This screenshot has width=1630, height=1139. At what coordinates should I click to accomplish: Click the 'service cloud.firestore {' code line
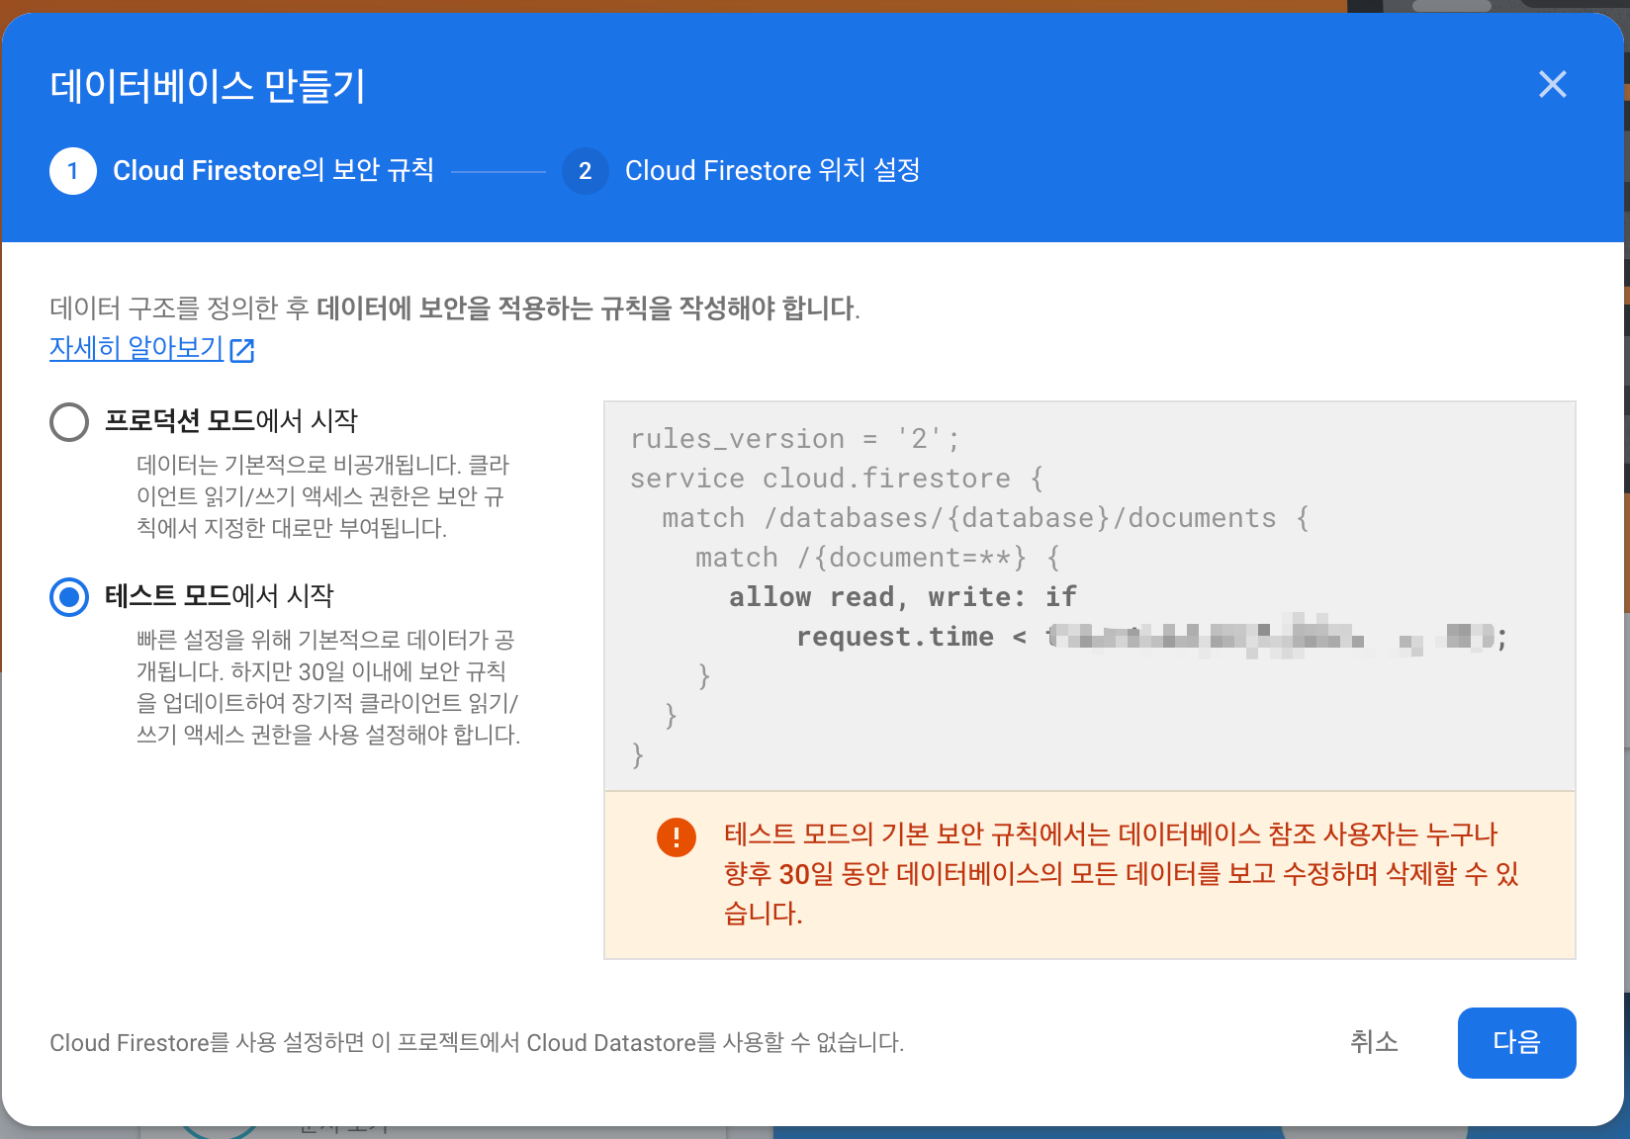tap(837, 478)
